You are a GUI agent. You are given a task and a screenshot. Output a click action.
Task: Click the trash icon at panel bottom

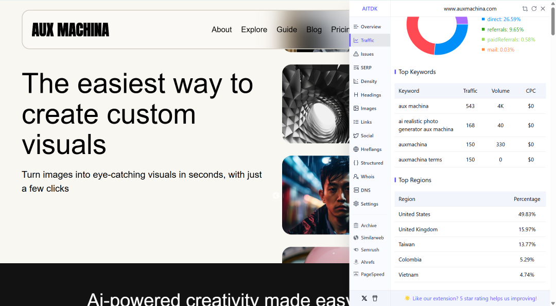click(x=375, y=299)
